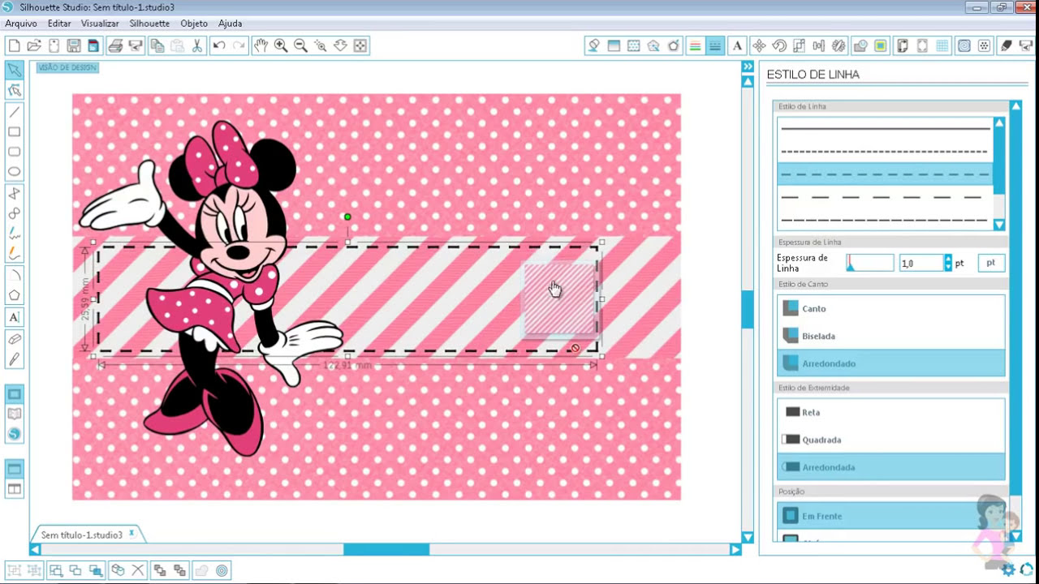Collapse the side panel with double chevron

click(x=748, y=67)
